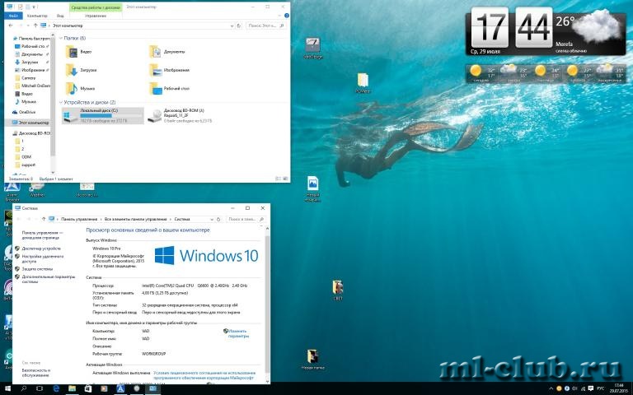Open the Загрузки folder icon
This screenshot has width=633, height=395.
point(73,70)
